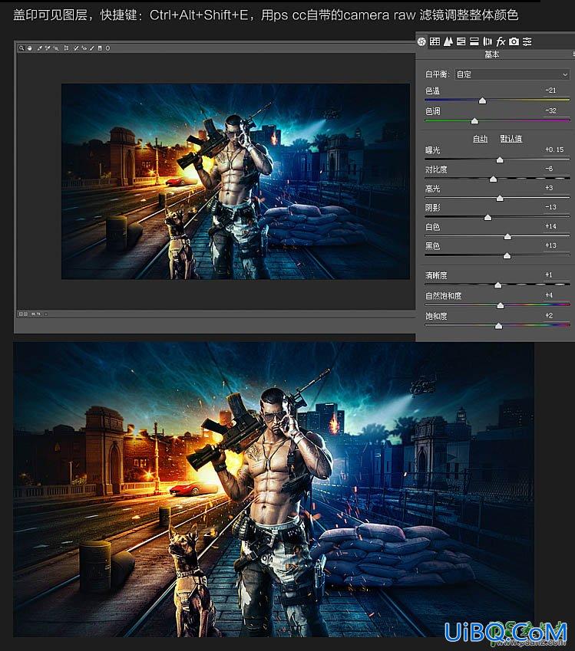Screen dimensions: 575x651
Task: Open the Lens Corrections panel tab
Action: coord(487,41)
